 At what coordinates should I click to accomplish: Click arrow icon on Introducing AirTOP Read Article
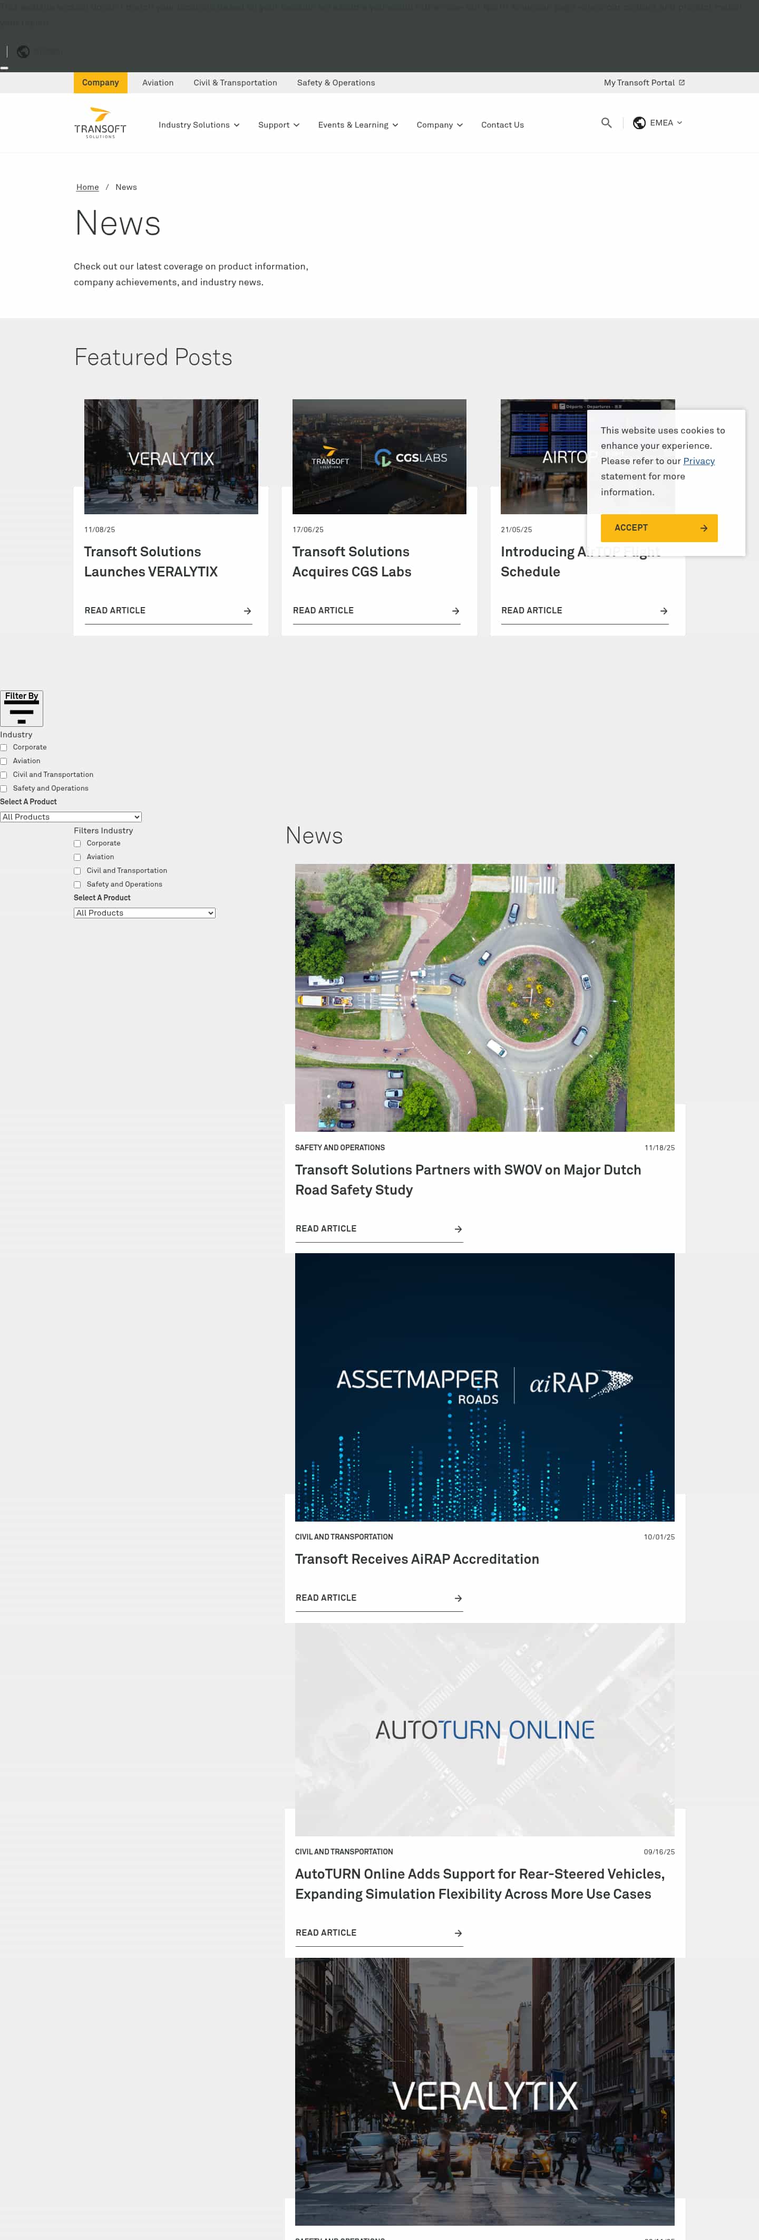(664, 611)
